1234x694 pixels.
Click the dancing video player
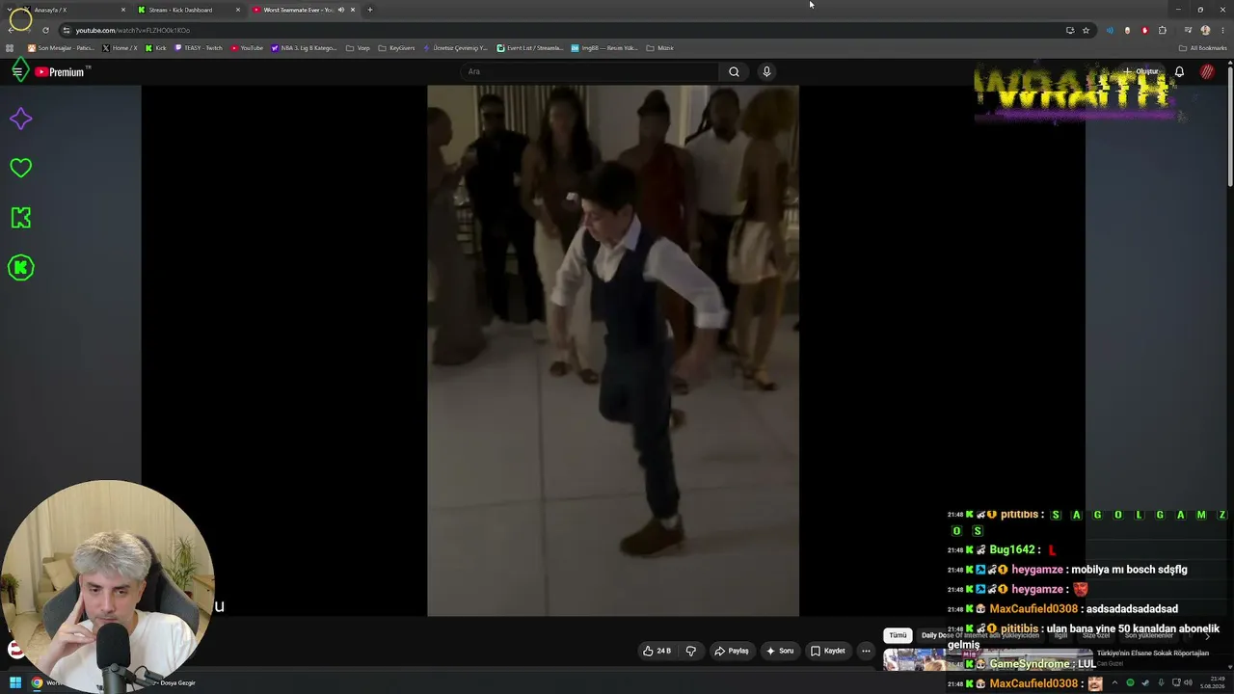[x=613, y=351]
